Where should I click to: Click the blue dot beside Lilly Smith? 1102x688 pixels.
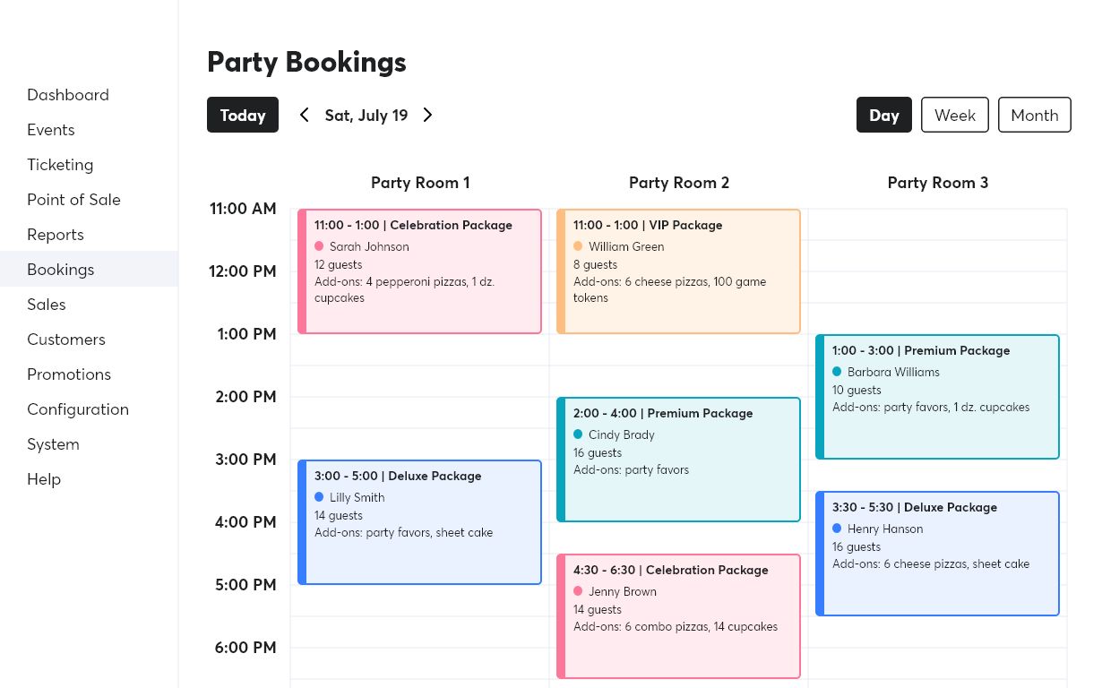319,497
